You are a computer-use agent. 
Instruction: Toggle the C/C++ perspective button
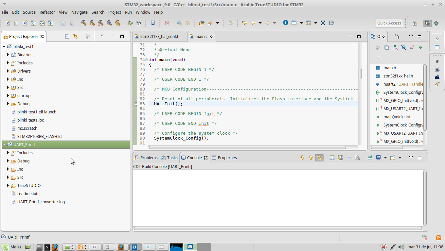pos(427,23)
